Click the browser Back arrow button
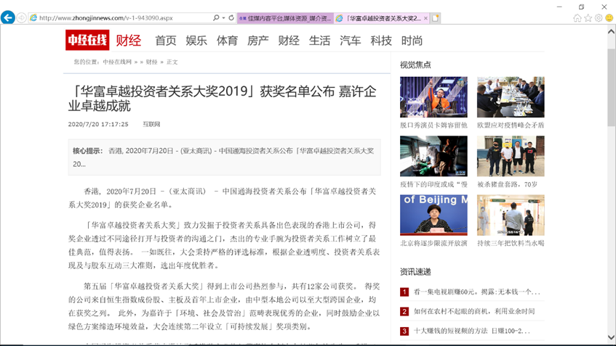 8,17
